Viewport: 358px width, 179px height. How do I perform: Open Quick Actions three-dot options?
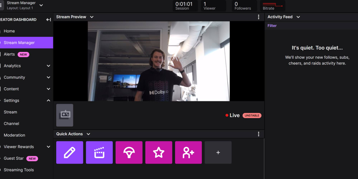click(x=258, y=134)
